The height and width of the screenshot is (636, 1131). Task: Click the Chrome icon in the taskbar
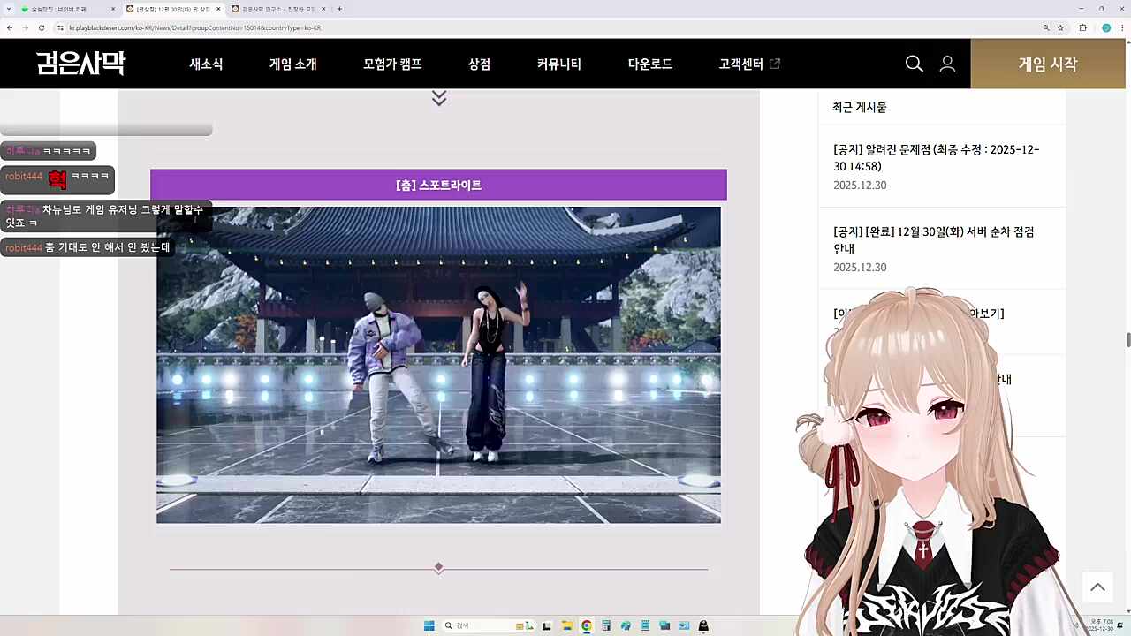pyautogui.click(x=586, y=625)
